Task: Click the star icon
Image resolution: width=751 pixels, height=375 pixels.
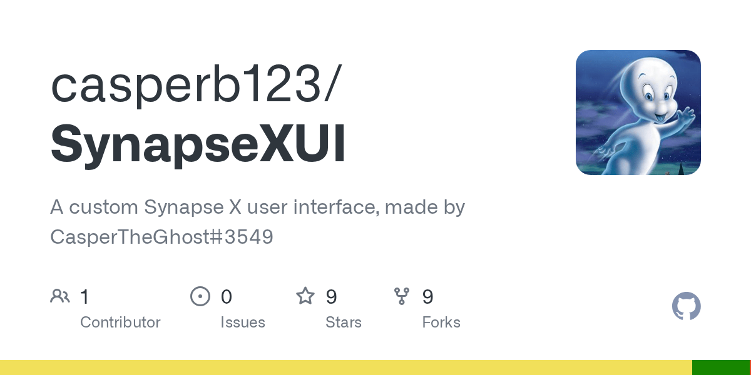Action: click(305, 296)
